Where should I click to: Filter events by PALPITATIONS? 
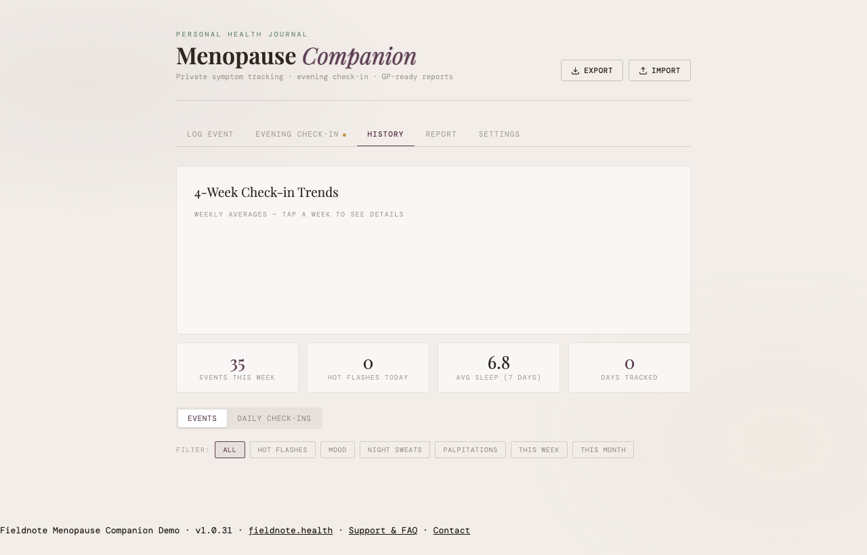(x=470, y=449)
